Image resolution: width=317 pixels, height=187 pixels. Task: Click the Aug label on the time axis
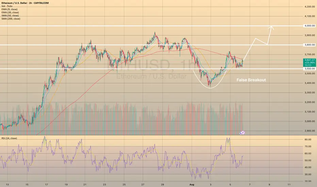coord(192,185)
